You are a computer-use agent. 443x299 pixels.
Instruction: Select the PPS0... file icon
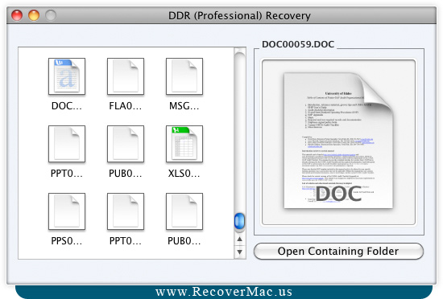click(x=67, y=211)
